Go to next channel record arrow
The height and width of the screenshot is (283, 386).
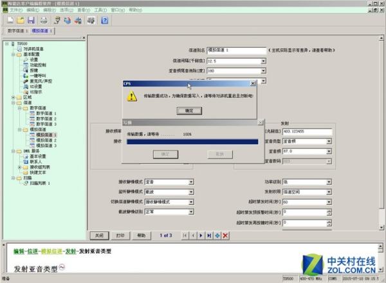[x=201, y=235]
